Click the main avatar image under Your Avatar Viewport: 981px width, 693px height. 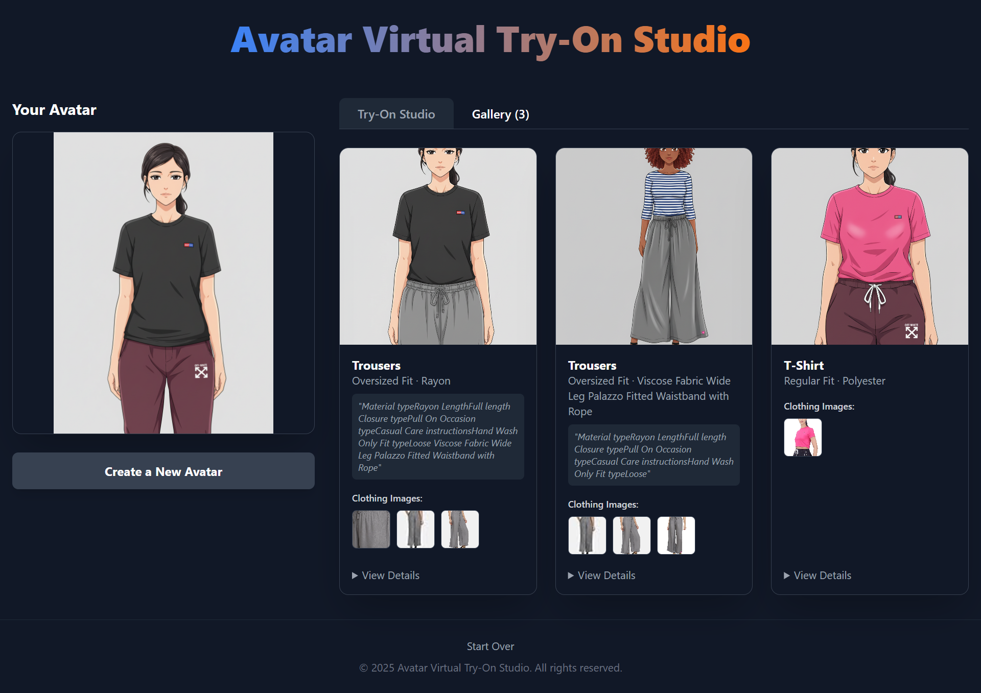coord(163,283)
